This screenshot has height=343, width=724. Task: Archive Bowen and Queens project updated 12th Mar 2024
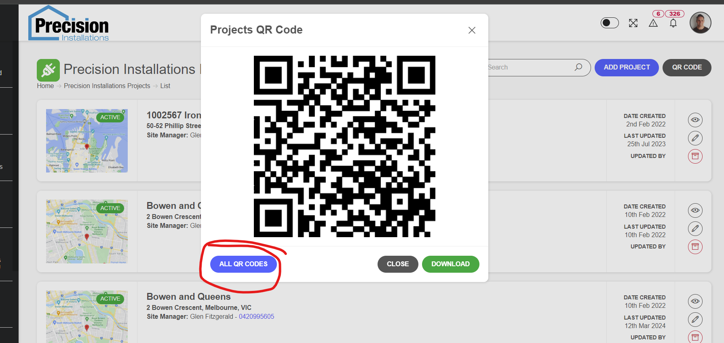coord(695,337)
